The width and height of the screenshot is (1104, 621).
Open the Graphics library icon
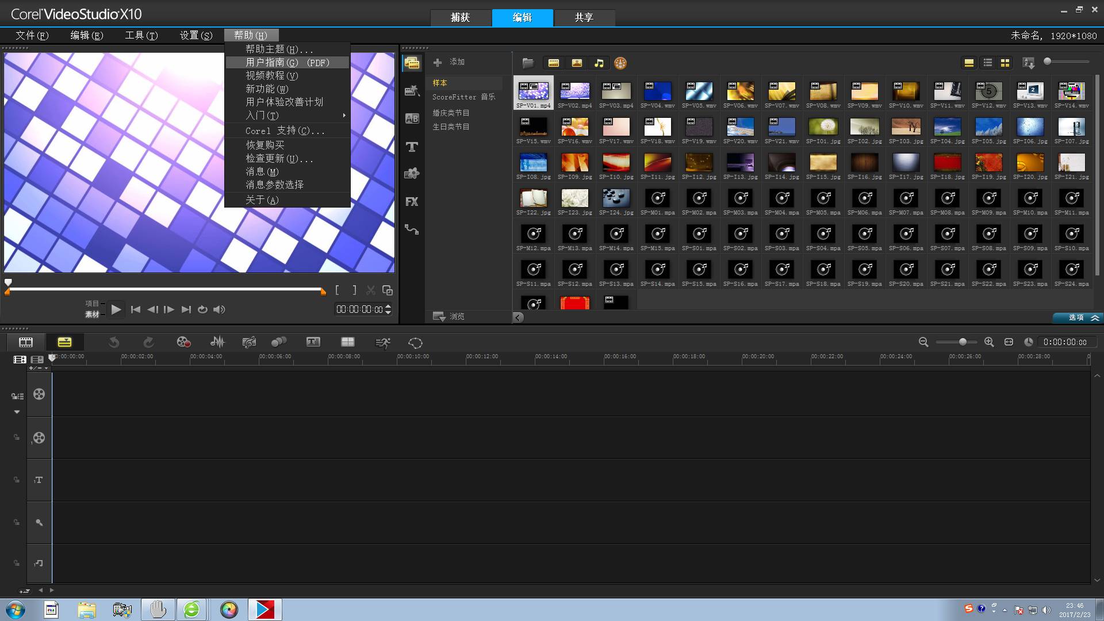tap(412, 173)
